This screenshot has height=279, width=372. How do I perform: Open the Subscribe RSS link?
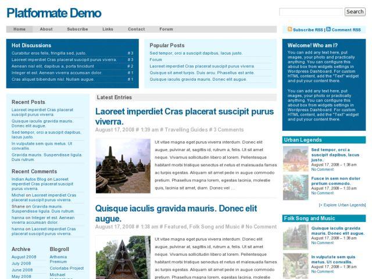(x=307, y=30)
